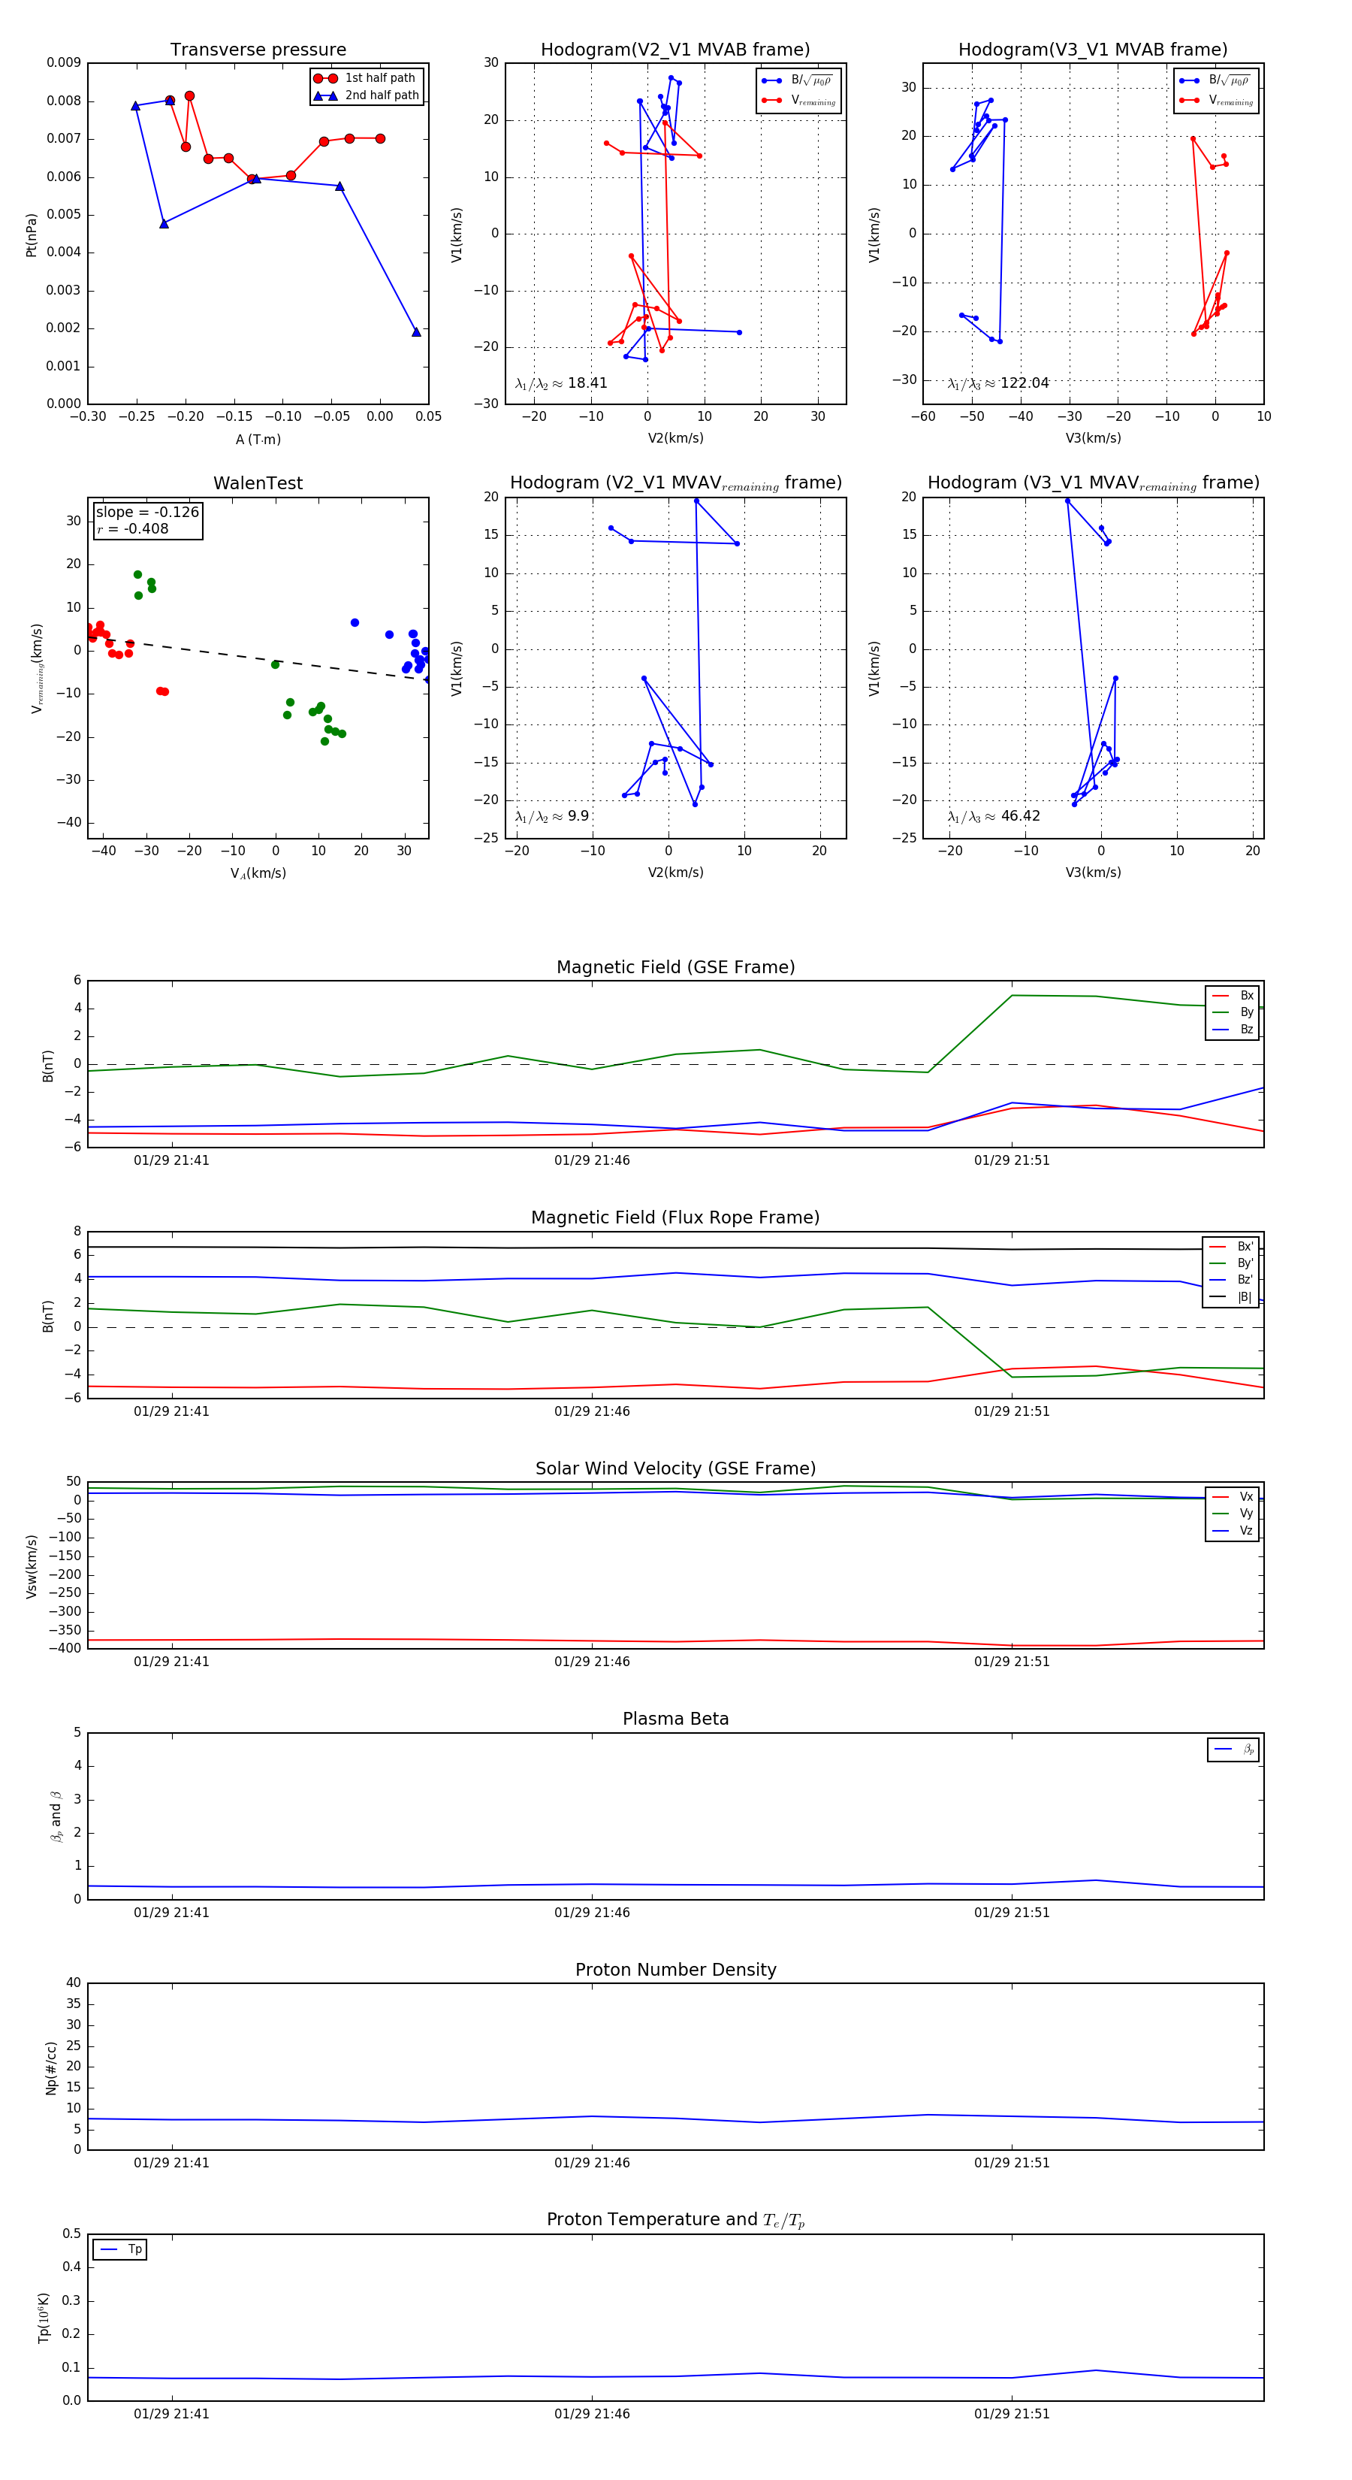Click the 'Transverse pressure' plot title

(x=258, y=50)
